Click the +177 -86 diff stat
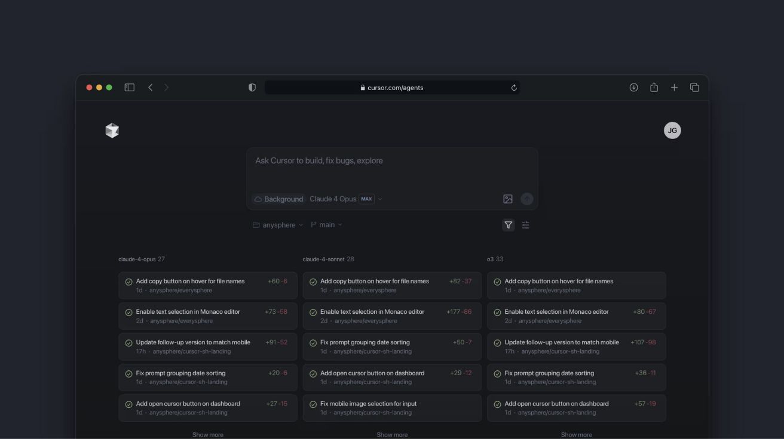 point(459,312)
